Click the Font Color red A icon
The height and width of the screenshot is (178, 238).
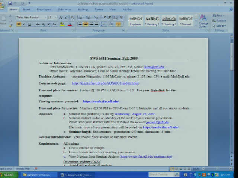70,24
